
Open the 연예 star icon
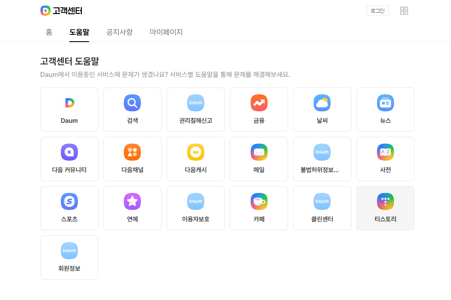coord(132,201)
